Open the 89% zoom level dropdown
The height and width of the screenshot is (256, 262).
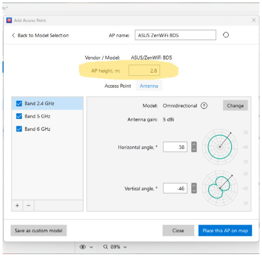pos(125,247)
